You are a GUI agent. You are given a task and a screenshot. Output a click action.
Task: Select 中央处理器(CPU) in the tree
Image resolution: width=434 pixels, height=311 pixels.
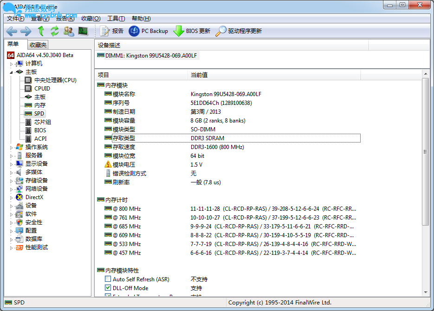[51, 80]
